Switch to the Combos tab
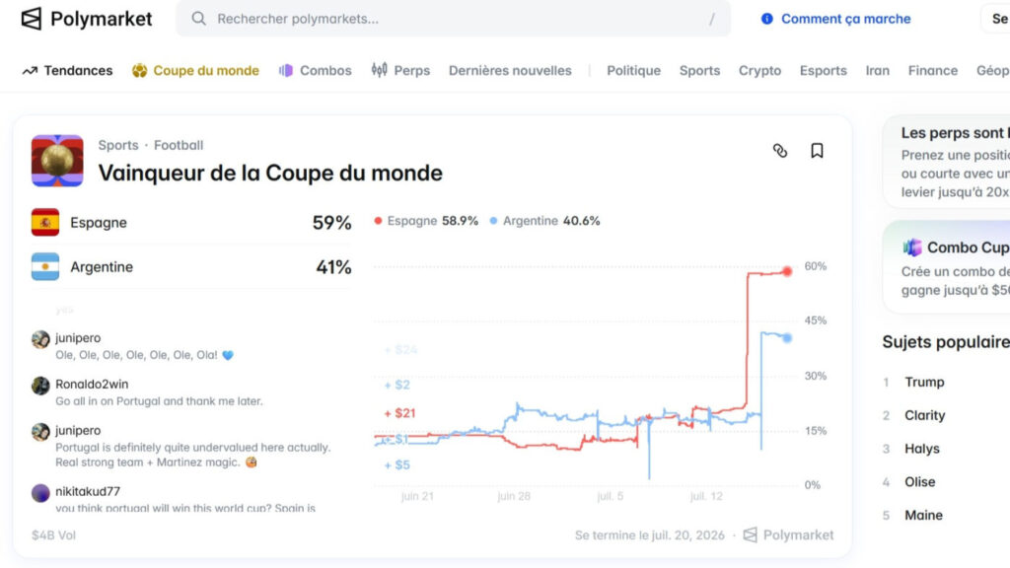 click(315, 70)
